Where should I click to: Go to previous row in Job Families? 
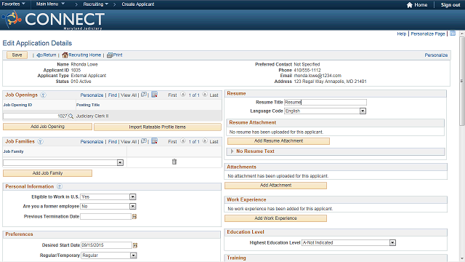pos(183,141)
